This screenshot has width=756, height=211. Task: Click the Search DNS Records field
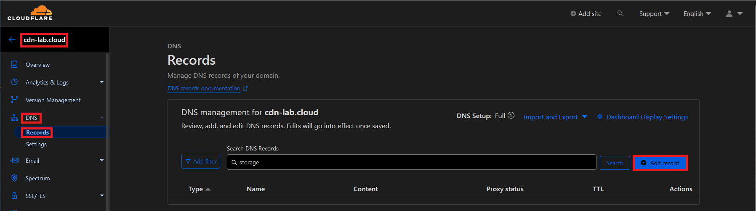[x=411, y=162]
